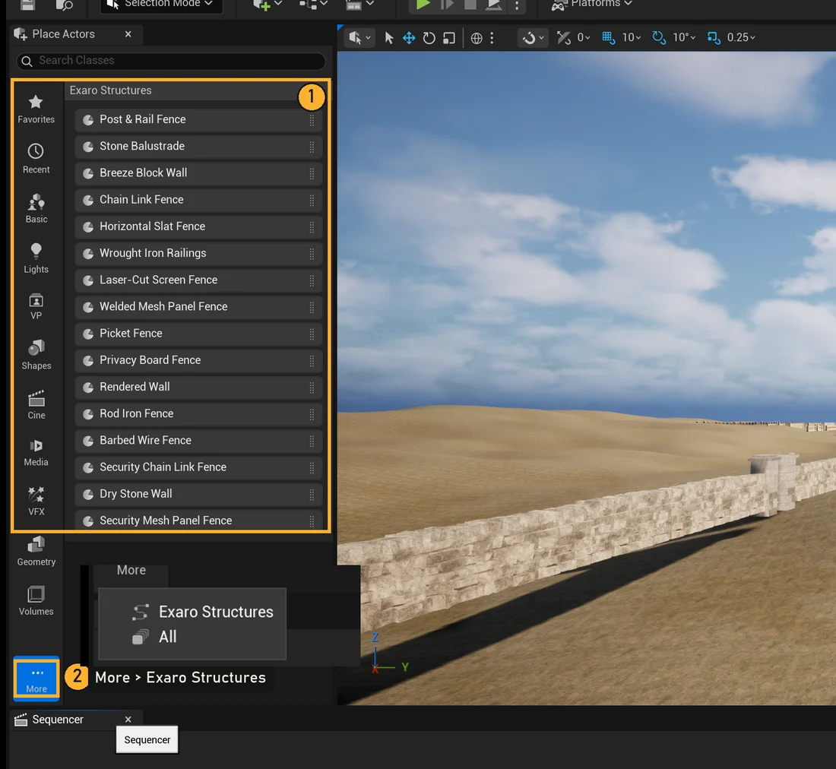
Task: Open the Recent actors category
Action: point(36,159)
